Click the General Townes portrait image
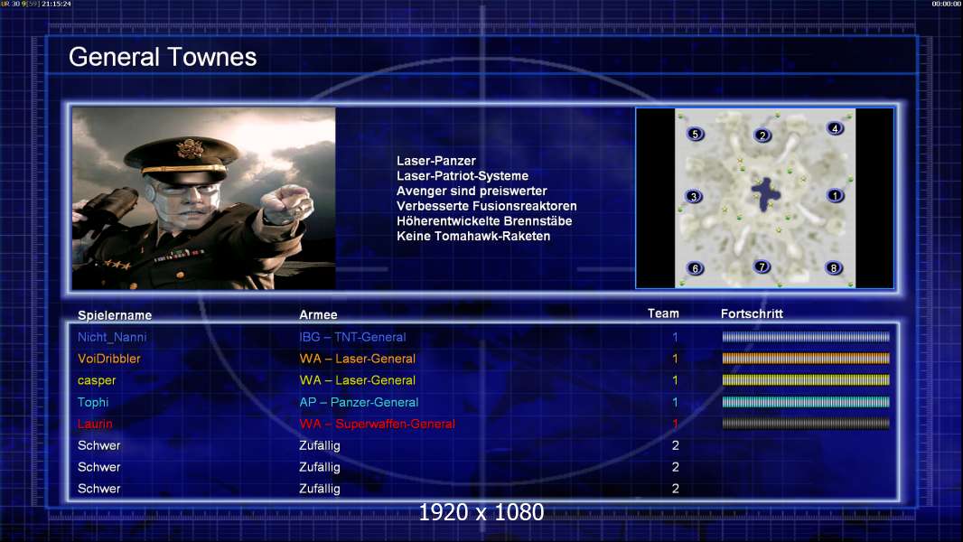963x542 pixels. click(204, 198)
